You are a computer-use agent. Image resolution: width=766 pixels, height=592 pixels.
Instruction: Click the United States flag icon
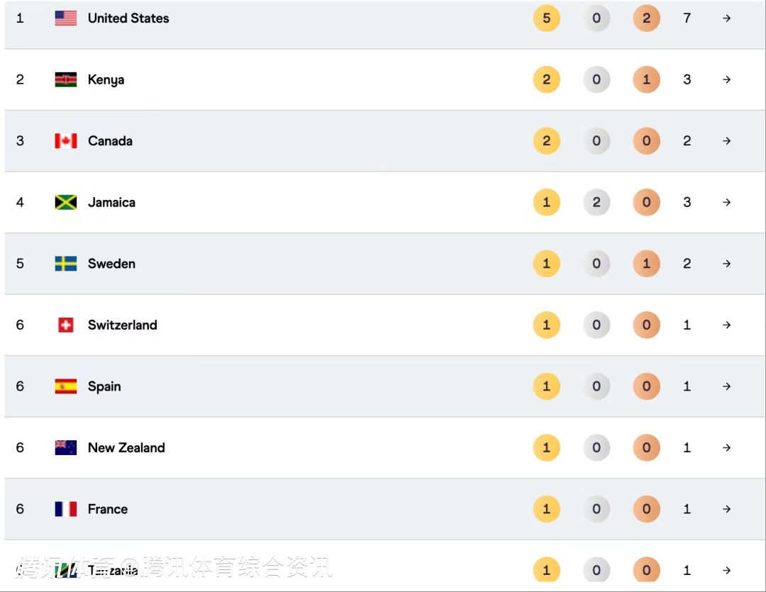pos(66,18)
